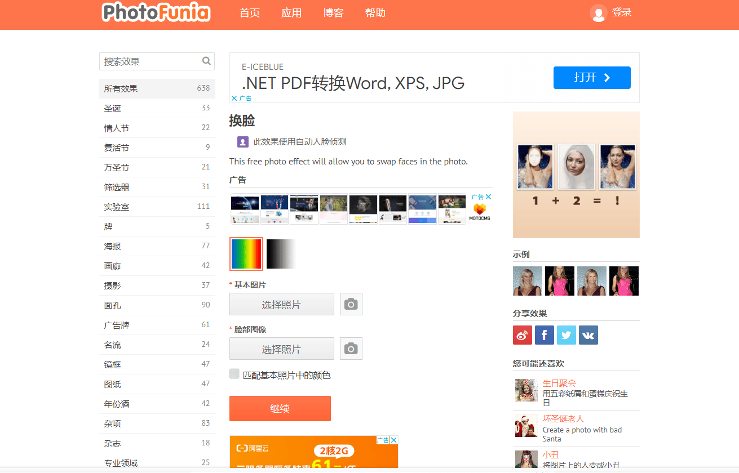This screenshot has width=739, height=473.
Task: Open camera capture for 脸部图像
Action: 351,349
